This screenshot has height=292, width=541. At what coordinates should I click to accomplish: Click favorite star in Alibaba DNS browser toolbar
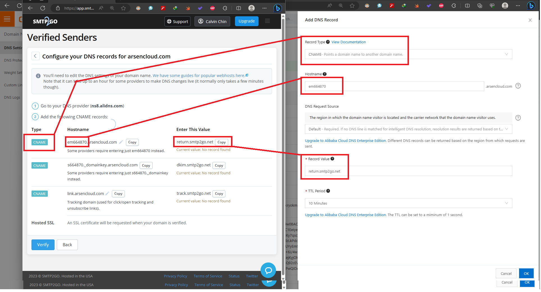point(352,5)
